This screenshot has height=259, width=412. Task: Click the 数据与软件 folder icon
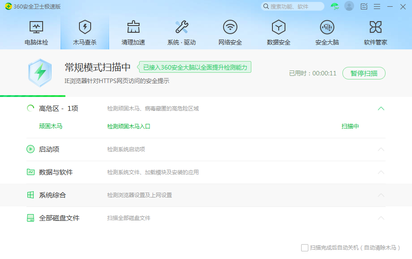click(x=31, y=172)
